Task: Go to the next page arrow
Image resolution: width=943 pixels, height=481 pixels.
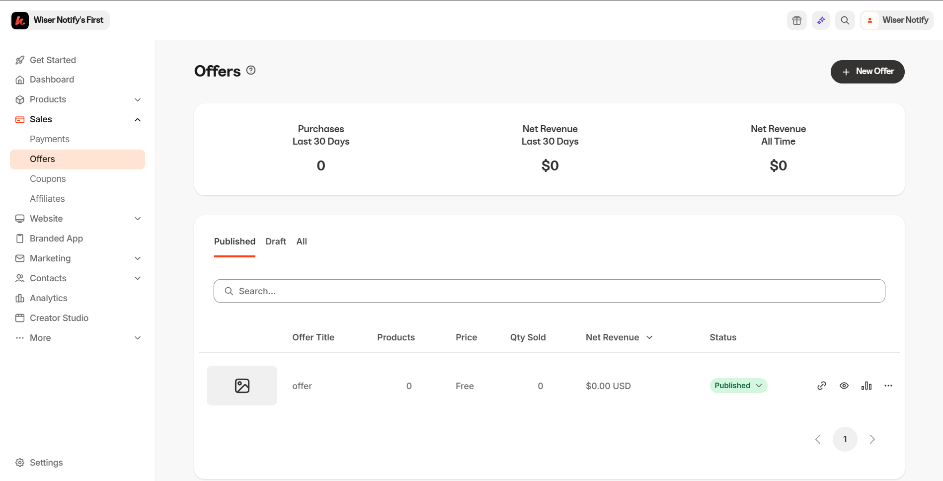Action: click(872, 439)
